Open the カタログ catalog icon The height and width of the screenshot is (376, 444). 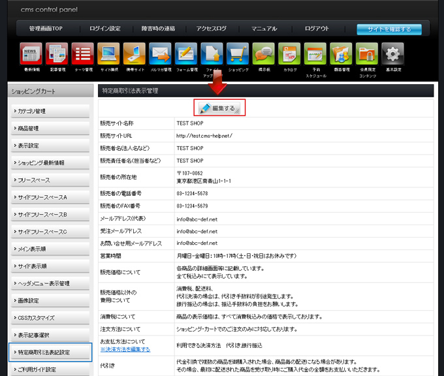point(289,54)
